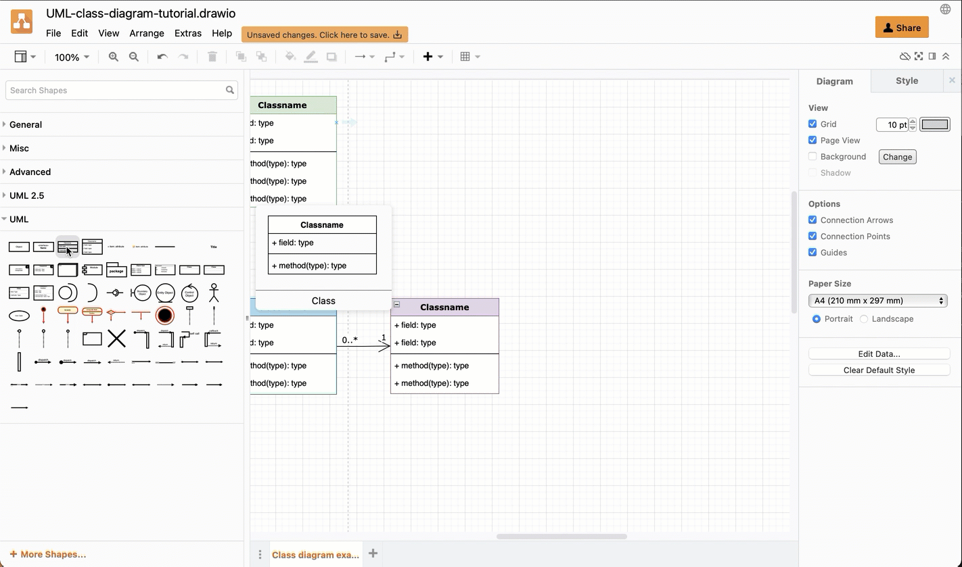Screen dimensions: 962x567
Task: Switch to the Style tab
Action: 906,80
